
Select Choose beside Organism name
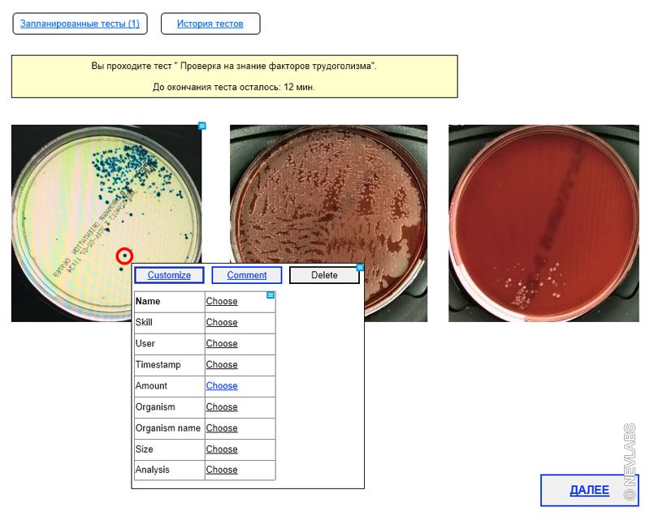222,428
